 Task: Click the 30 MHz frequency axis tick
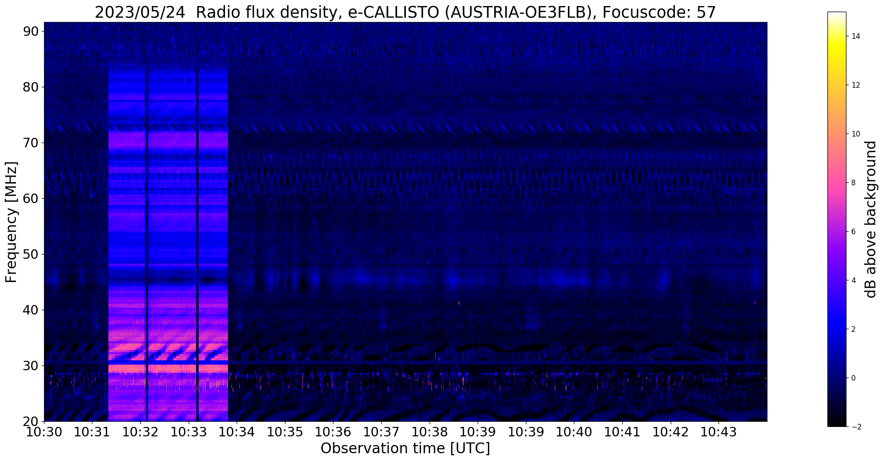click(31, 366)
